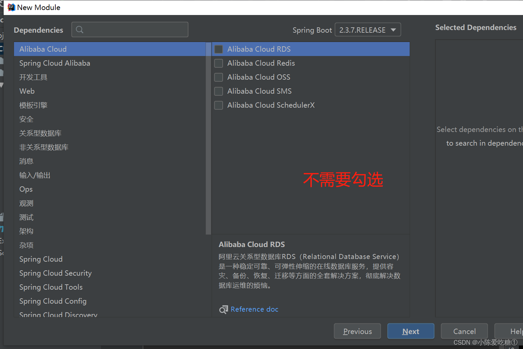Select the Spring Cloud Alibaba category

pyautogui.click(x=110, y=63)
